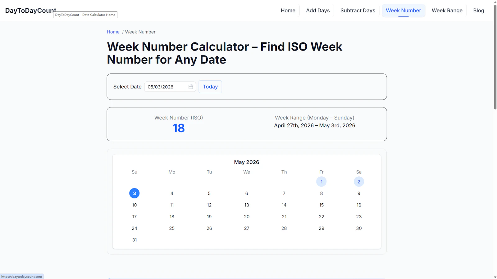Select day 8 in the calendar
497x279 pixels.
click(321, 193)
